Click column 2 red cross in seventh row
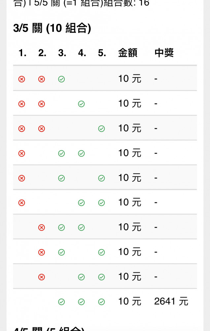210x331 pixels. [x=42, y=228]
